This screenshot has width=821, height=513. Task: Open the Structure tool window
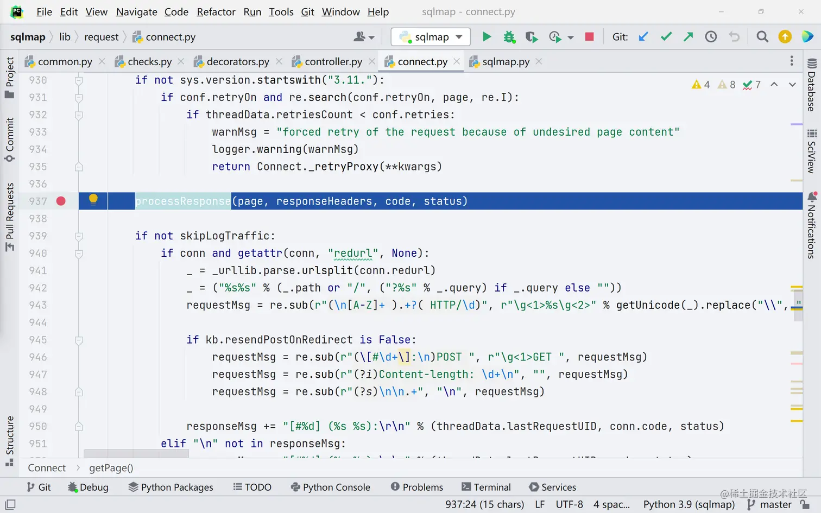[x=9, y=441]
